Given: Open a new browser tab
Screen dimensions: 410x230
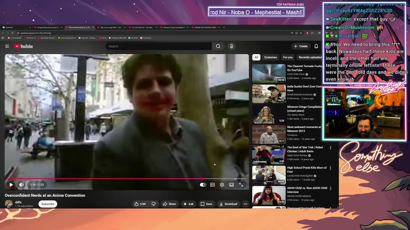Looking at the screenshot, I should tap(224, 27).
